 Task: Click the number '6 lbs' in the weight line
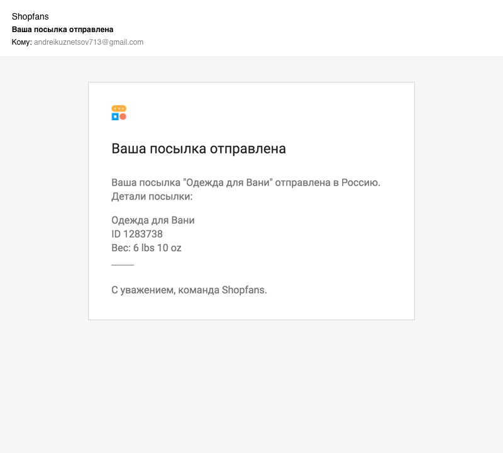coord(144,248)
